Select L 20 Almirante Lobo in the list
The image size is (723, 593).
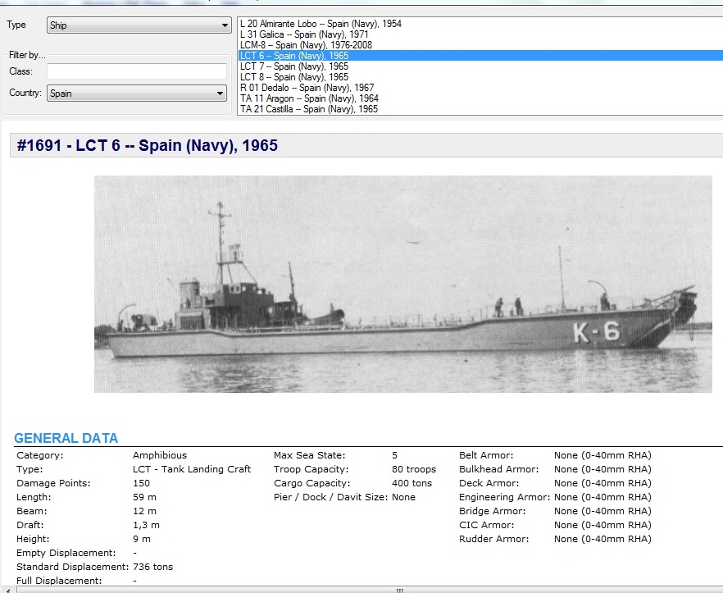[x=320, y=24]
